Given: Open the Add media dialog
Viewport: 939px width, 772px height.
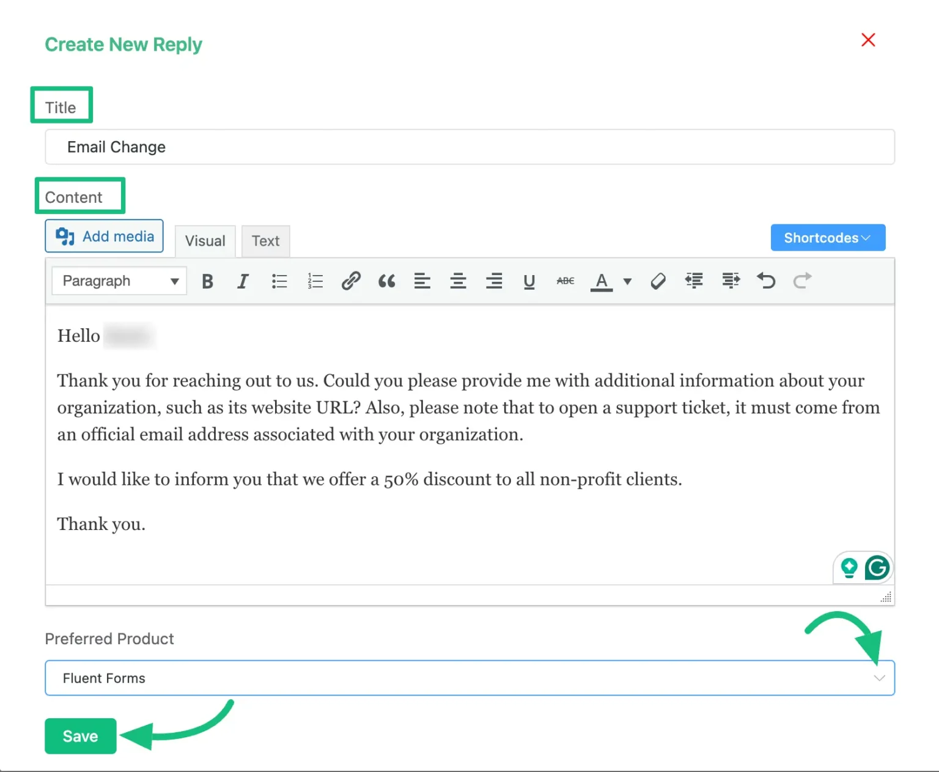Looking at the screenshot, I should (x=104, y=236).
